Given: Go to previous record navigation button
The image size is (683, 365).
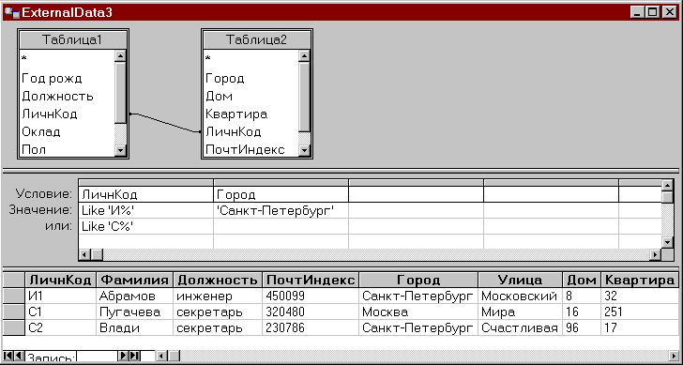Looking at the screenshot, I should tap(19, 356).
